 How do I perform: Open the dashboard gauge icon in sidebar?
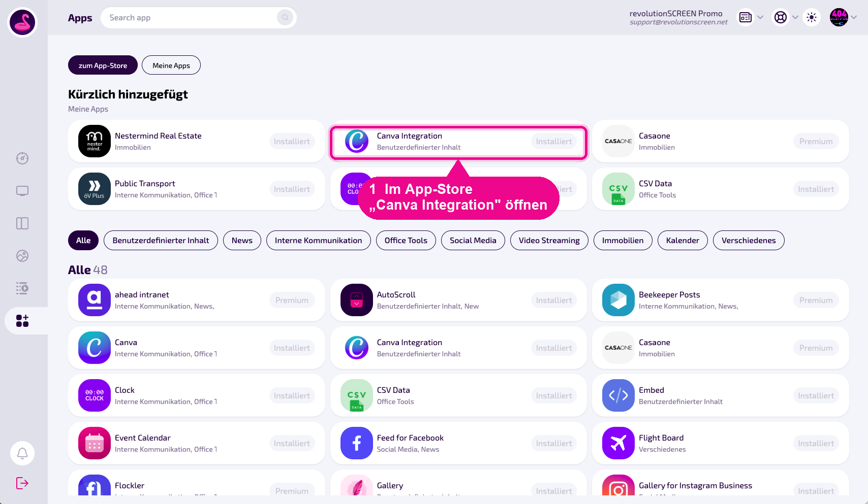(22, 158)
